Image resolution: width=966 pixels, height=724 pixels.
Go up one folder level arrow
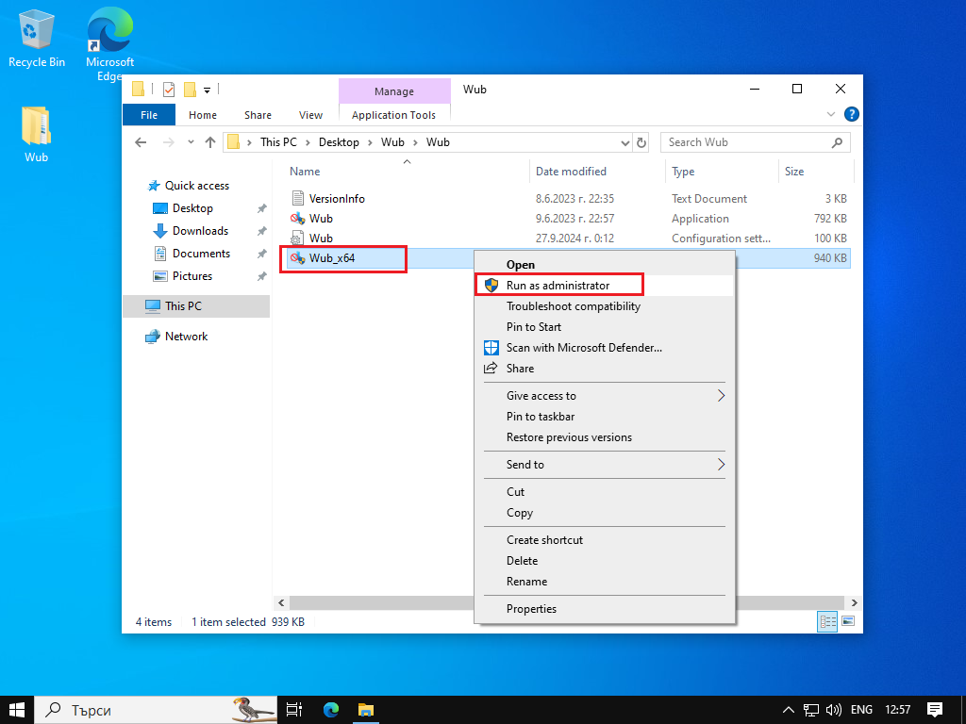[x=210, y=142]
